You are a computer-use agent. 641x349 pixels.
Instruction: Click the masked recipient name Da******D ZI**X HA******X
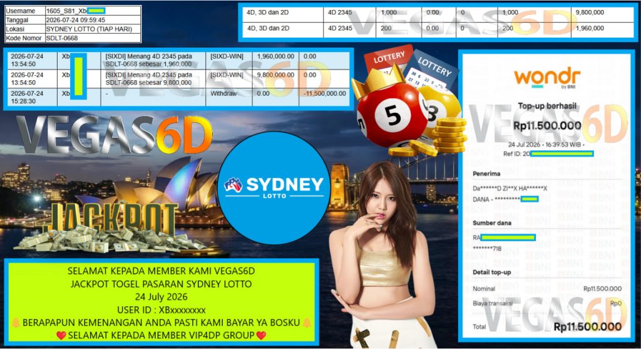click(x=510, y=188)
